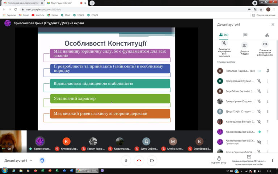This screenshot has height=174, width=278.
Task: Open more options for Джус Софія
Action: (x=268, y=112)
